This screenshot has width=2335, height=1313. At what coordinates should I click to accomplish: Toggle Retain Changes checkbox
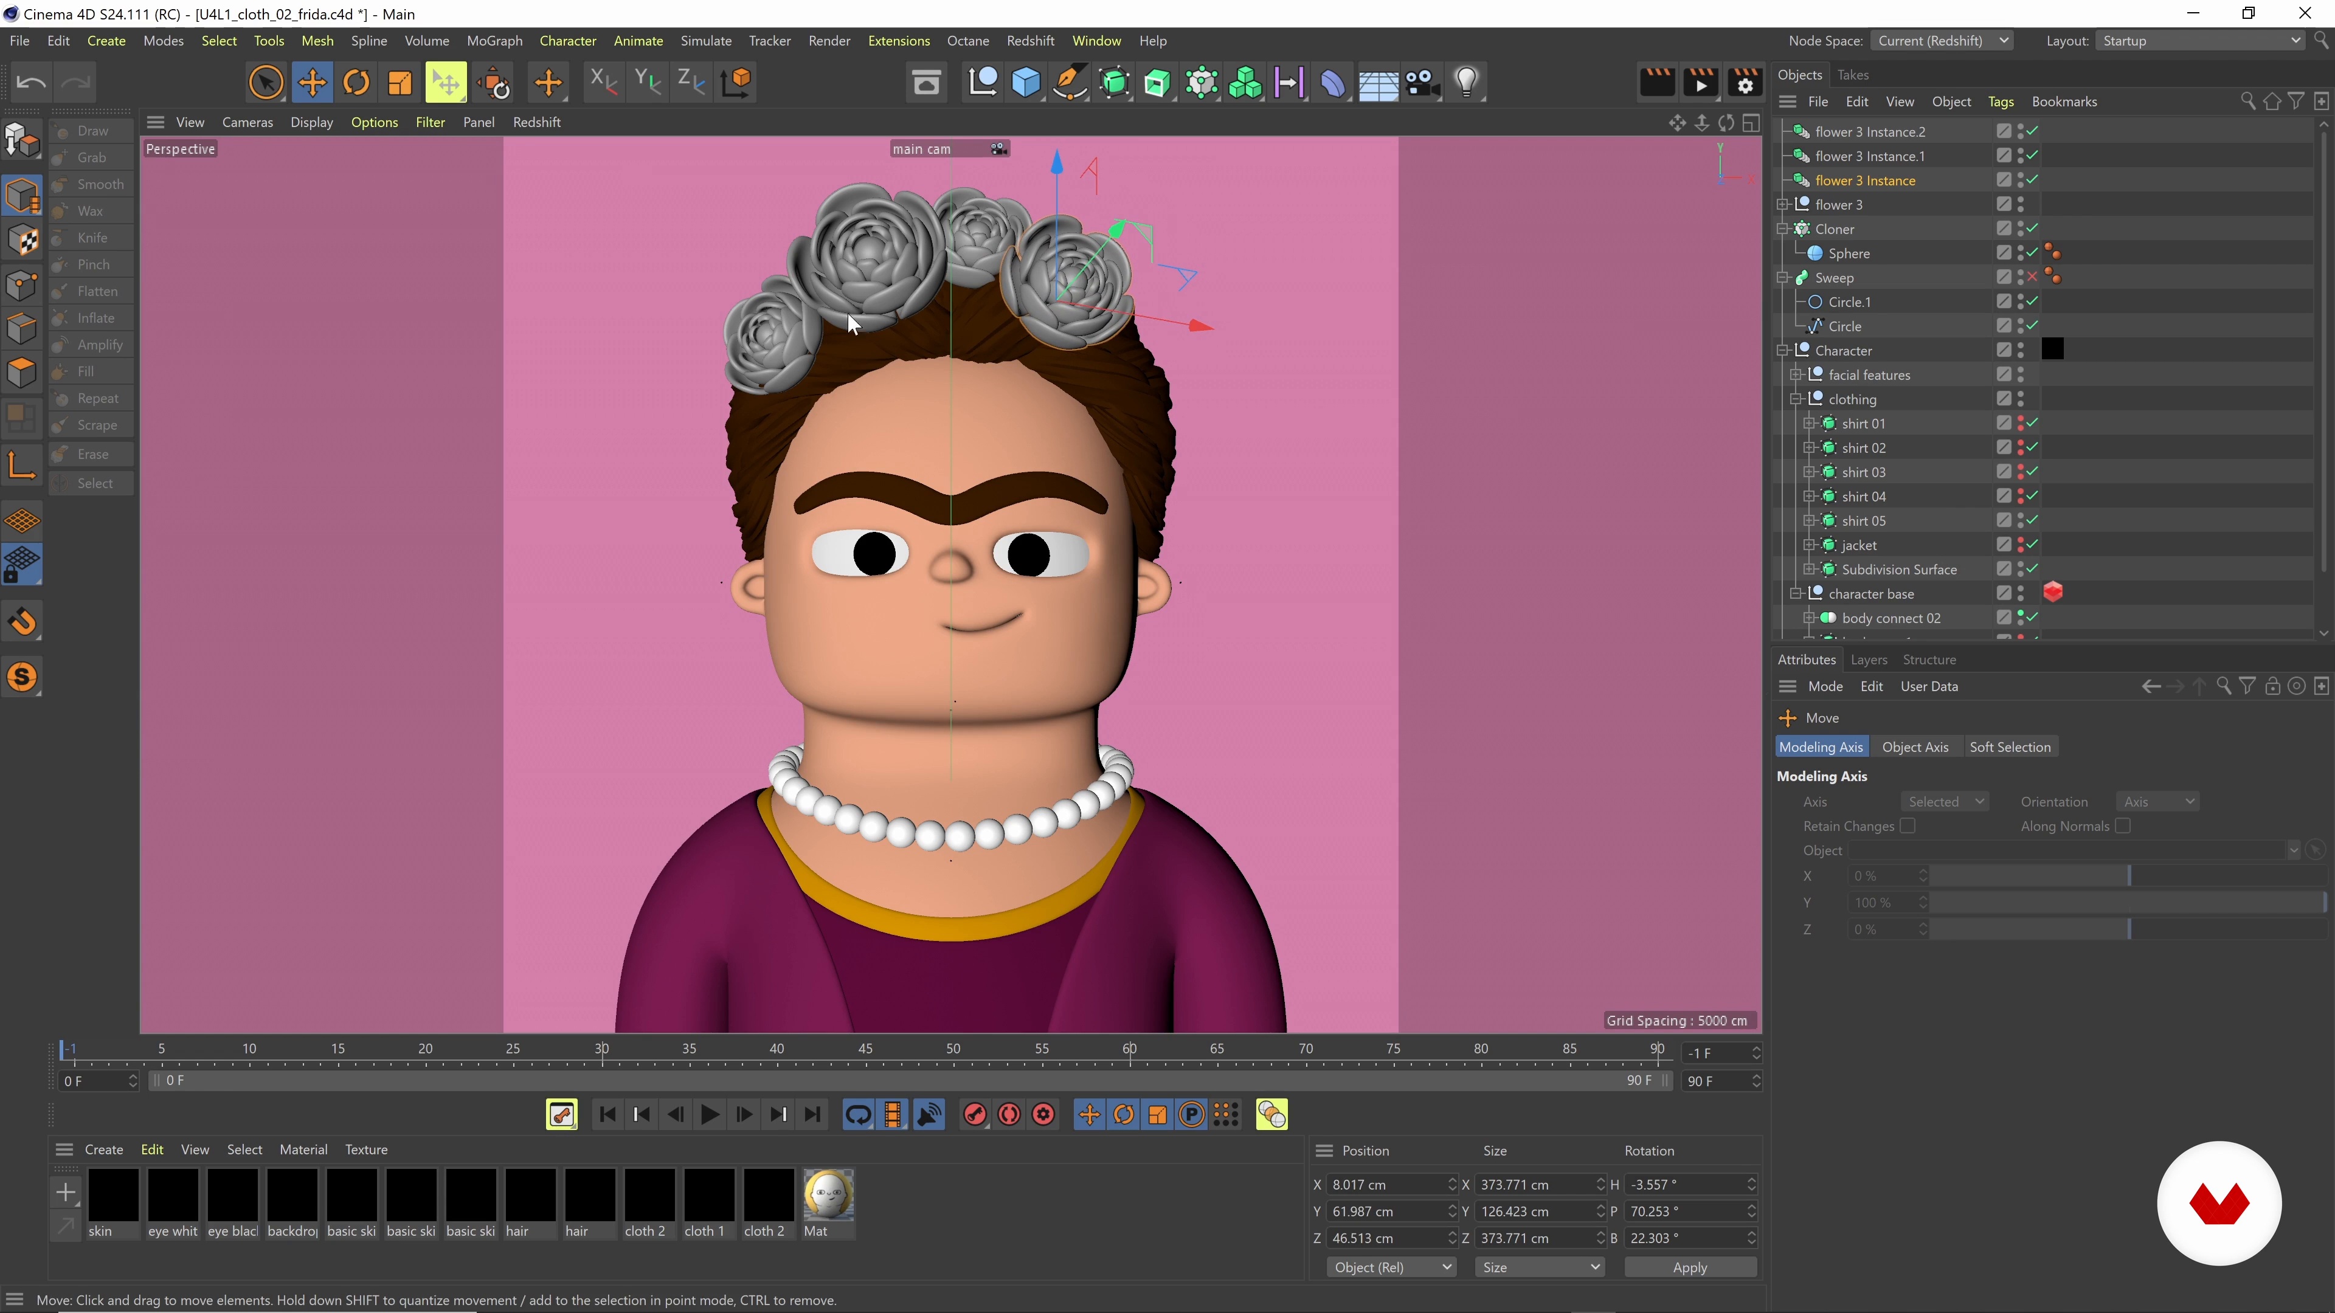(1907, 825)
